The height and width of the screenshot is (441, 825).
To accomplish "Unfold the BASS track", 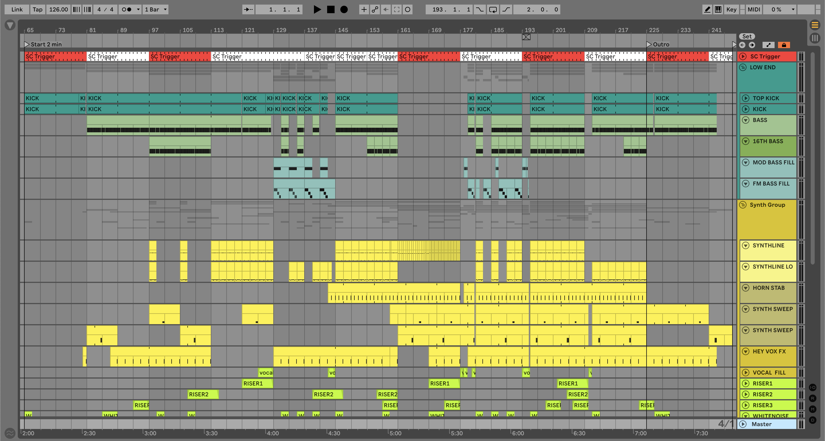I will pyautogui.click(x=746, y=120).
